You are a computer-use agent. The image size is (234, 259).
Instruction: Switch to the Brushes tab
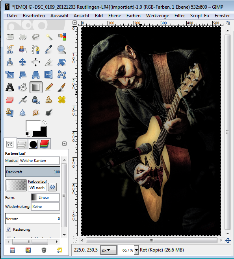pyautogui.click(x=33, y=144)
